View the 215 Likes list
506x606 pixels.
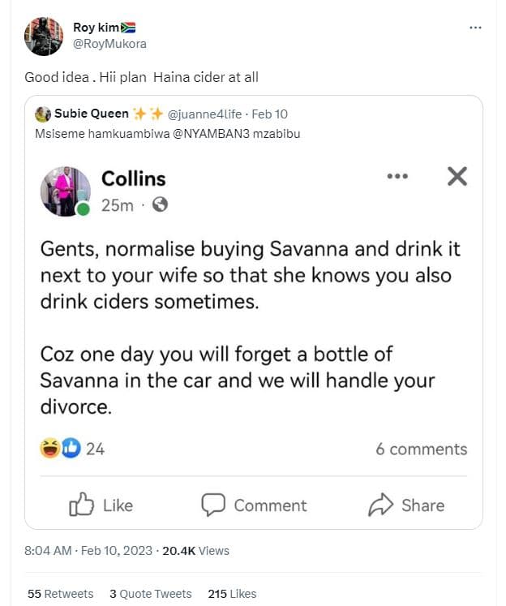tap(232, 594)
